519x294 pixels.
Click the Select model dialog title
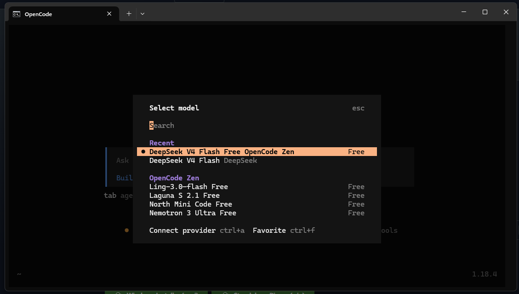174,108
